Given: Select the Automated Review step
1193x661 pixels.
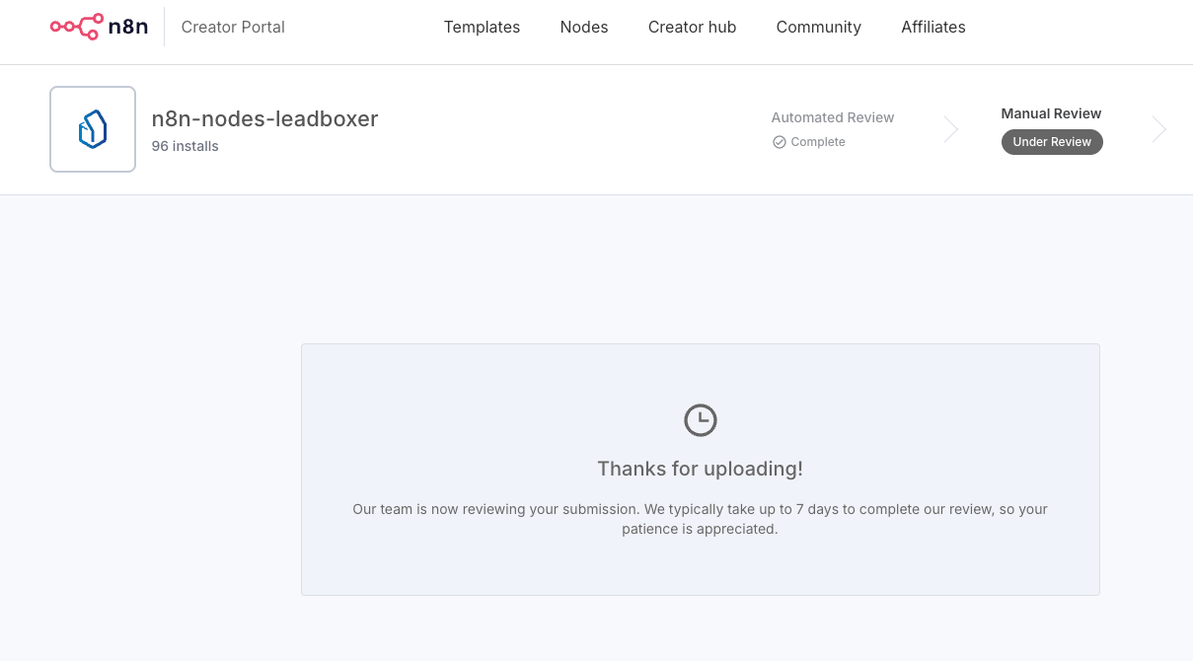Looking at the screenshot, I should point(832,117).
